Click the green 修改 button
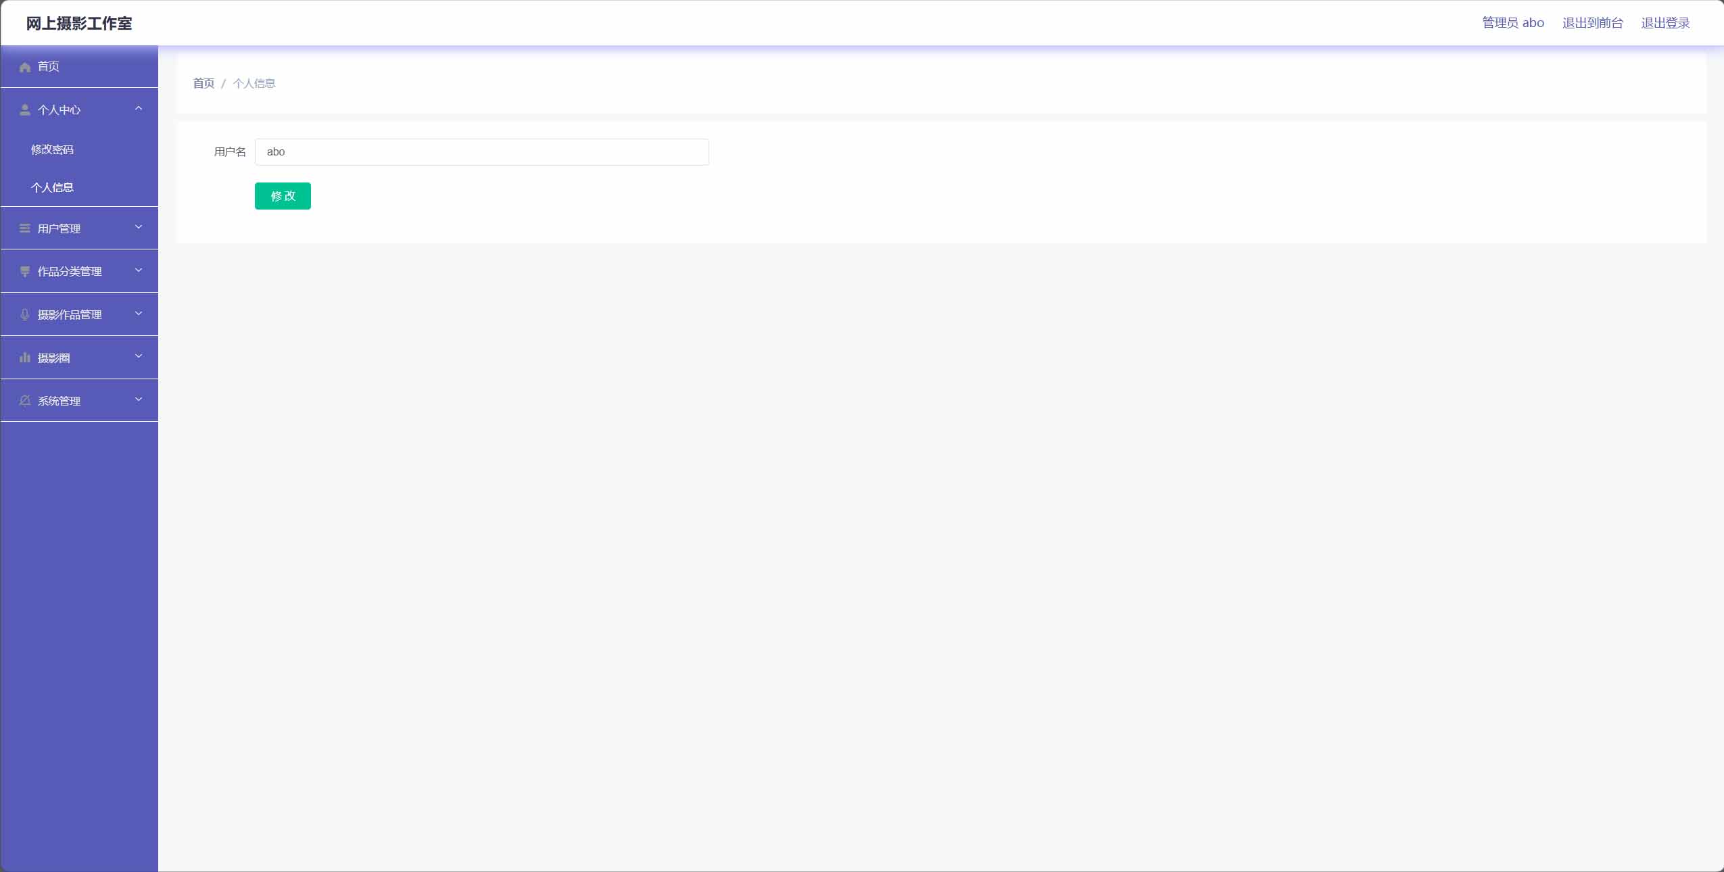1724x872 pixels. [283, 196]
